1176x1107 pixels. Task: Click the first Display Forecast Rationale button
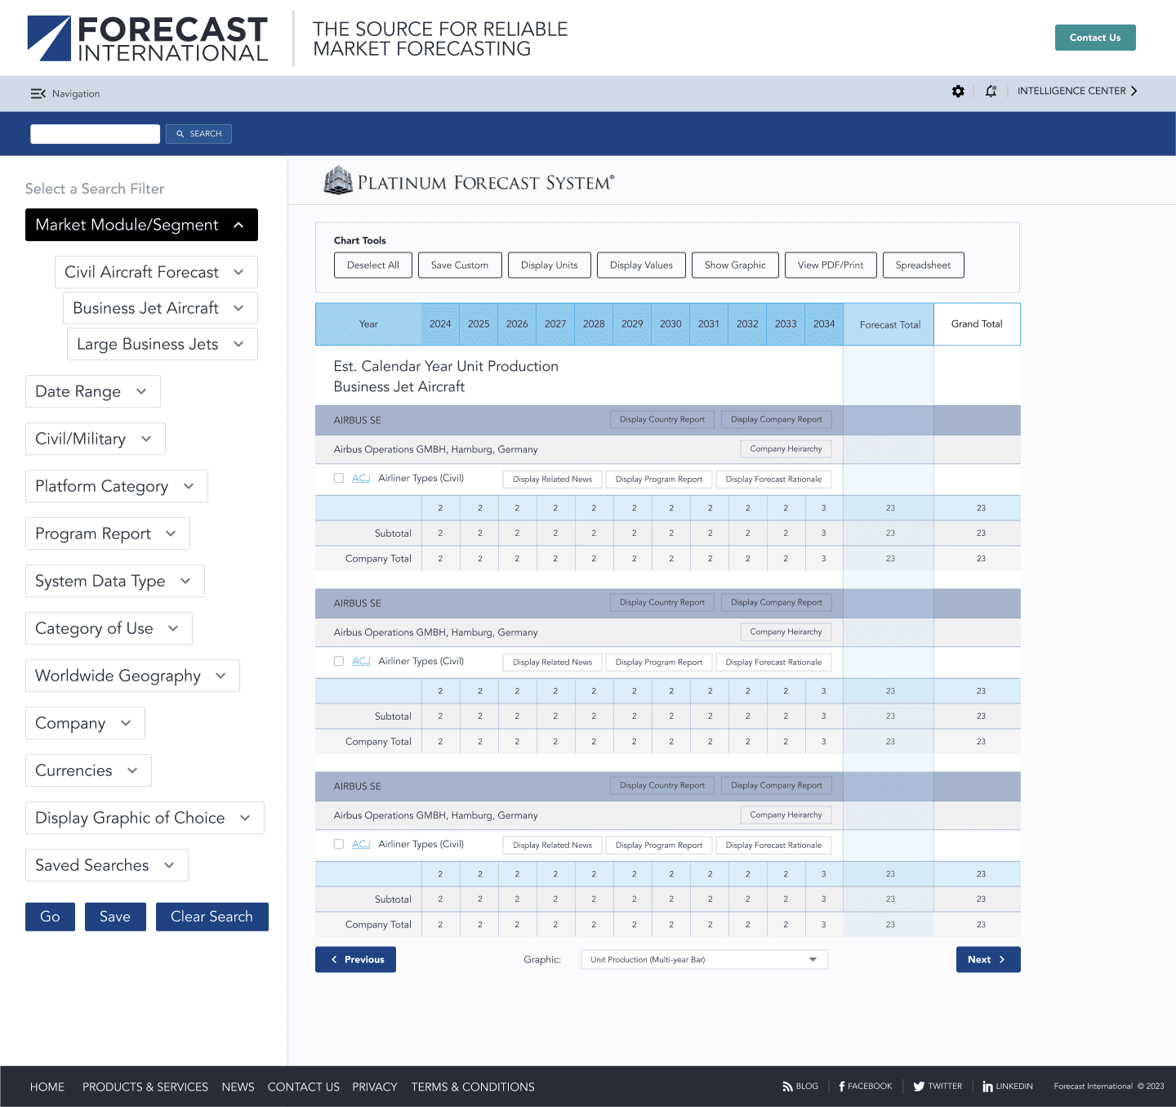tap(774, 480)
